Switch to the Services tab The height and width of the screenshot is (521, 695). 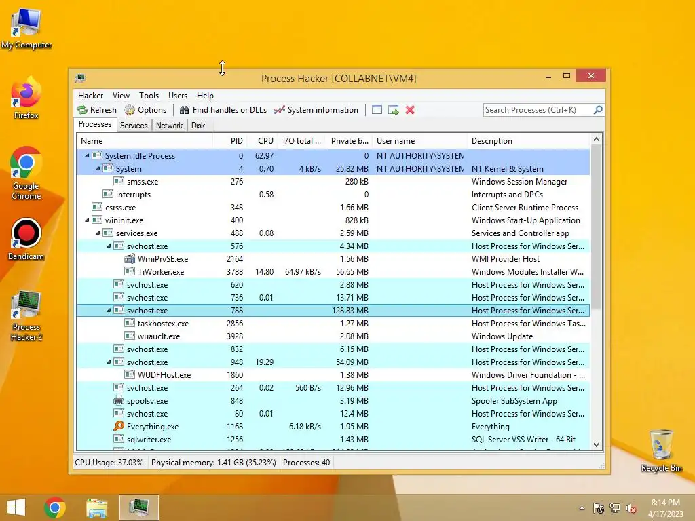click(134, 126)
